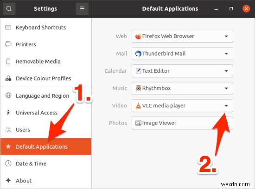
Task: Go to Printers settings
Action: (x=46, y=44)
